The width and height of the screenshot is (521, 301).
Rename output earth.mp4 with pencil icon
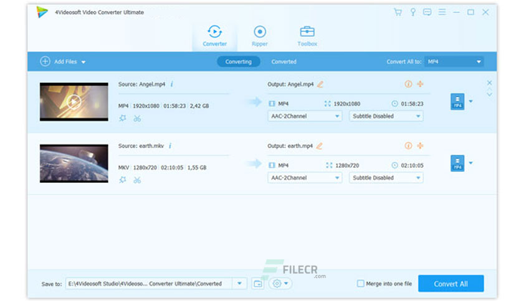click(319, 146)
